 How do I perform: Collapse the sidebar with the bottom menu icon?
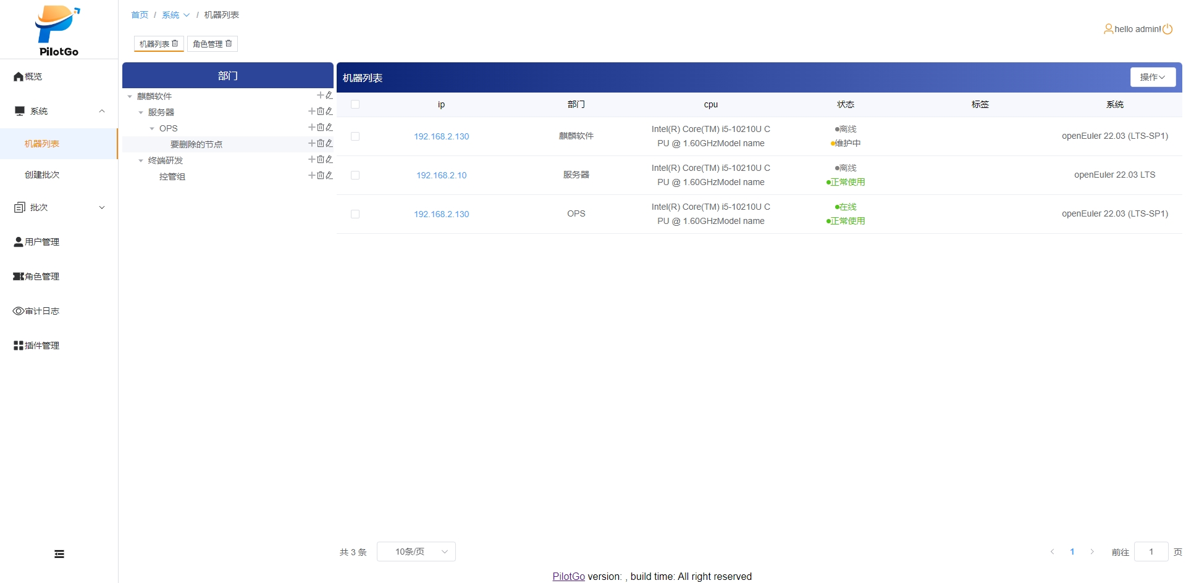pos(59,554)
